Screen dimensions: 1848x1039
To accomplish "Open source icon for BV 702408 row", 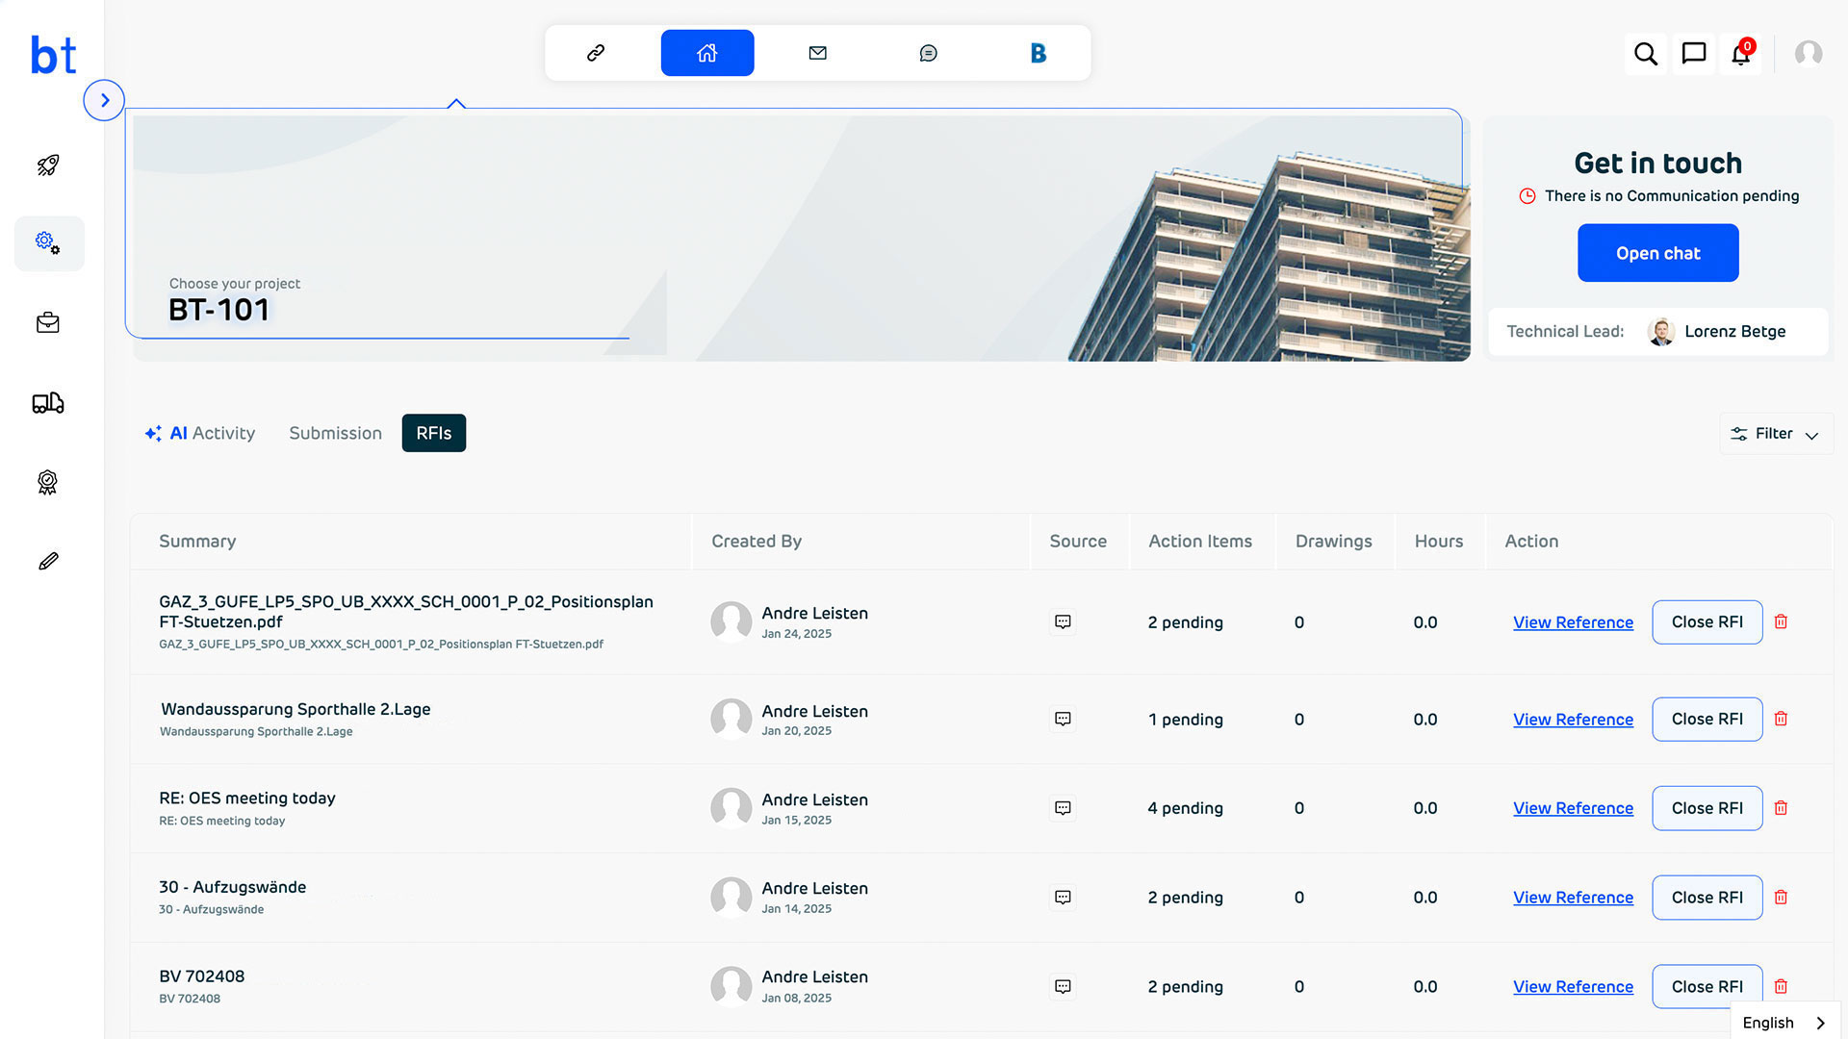I will click(x=1063, y=987).
